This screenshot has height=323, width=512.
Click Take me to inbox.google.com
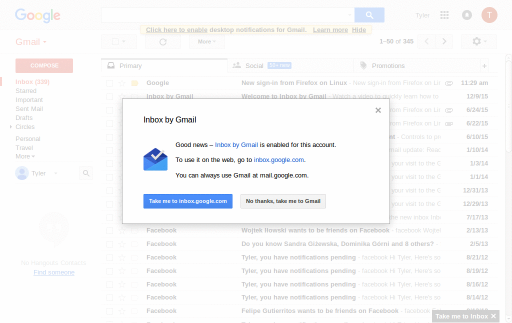pyautogui.click(x=187, y=201)
